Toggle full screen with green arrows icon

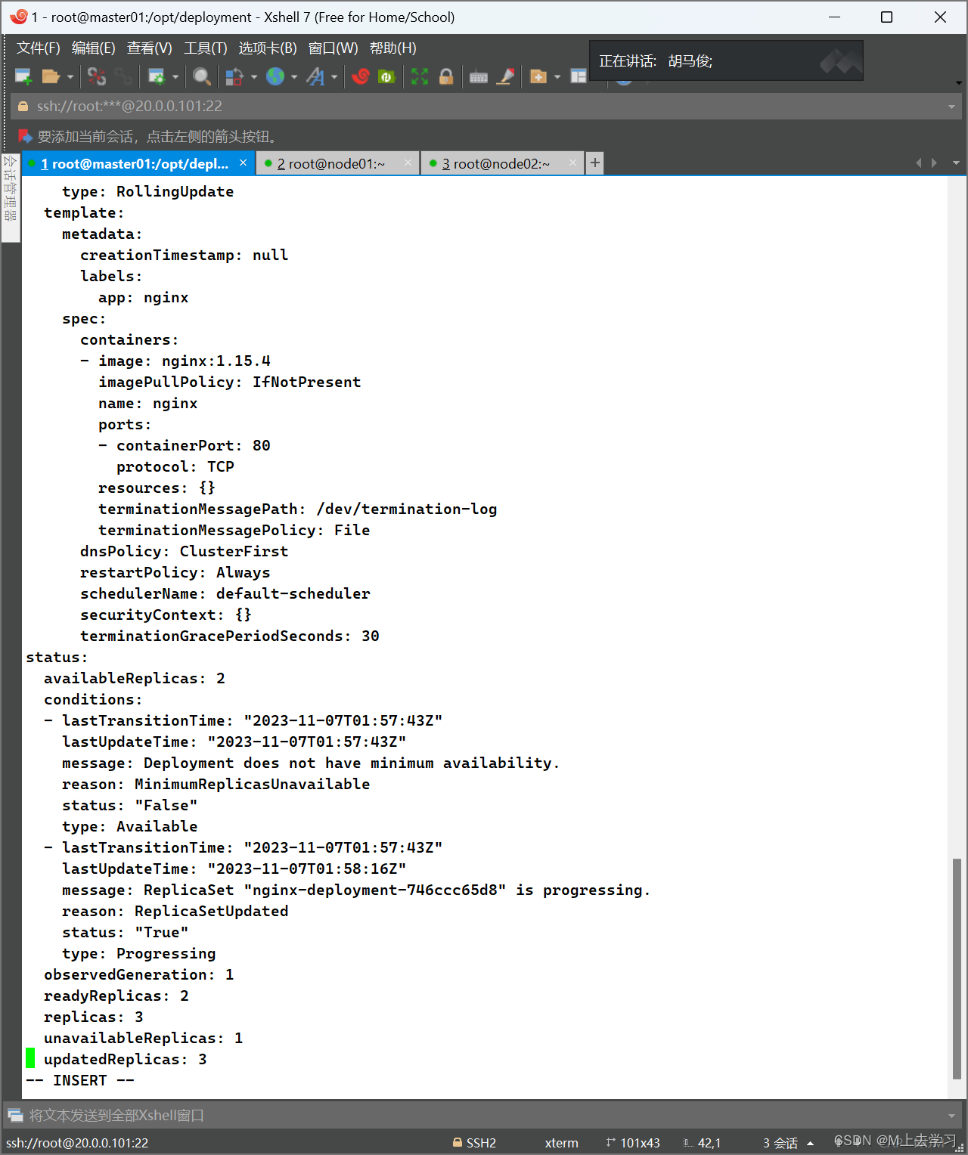(x=420, y=76)
